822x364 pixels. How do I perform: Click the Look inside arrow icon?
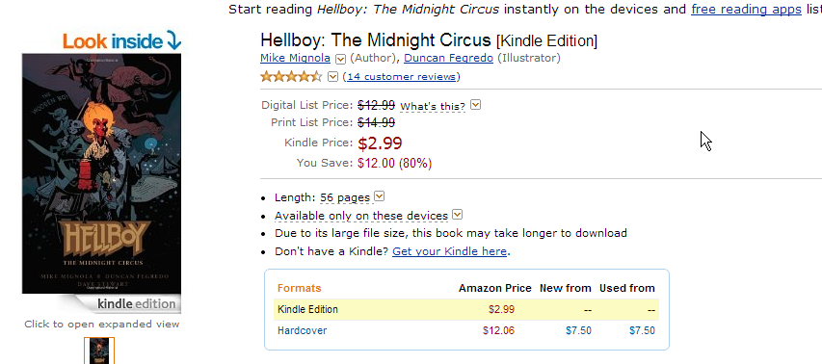[173, 40]
